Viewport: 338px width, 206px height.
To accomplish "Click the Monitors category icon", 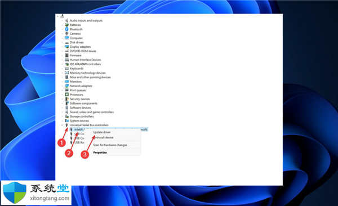I will 67,82.
